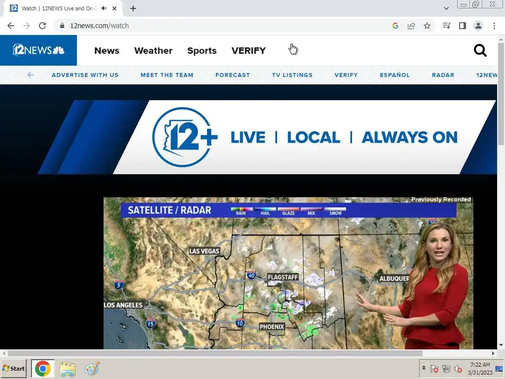Click the vertical scrollbar thumb
Image resolution: width=505 pixels, height=379 pixels.
tap(501, 93)
